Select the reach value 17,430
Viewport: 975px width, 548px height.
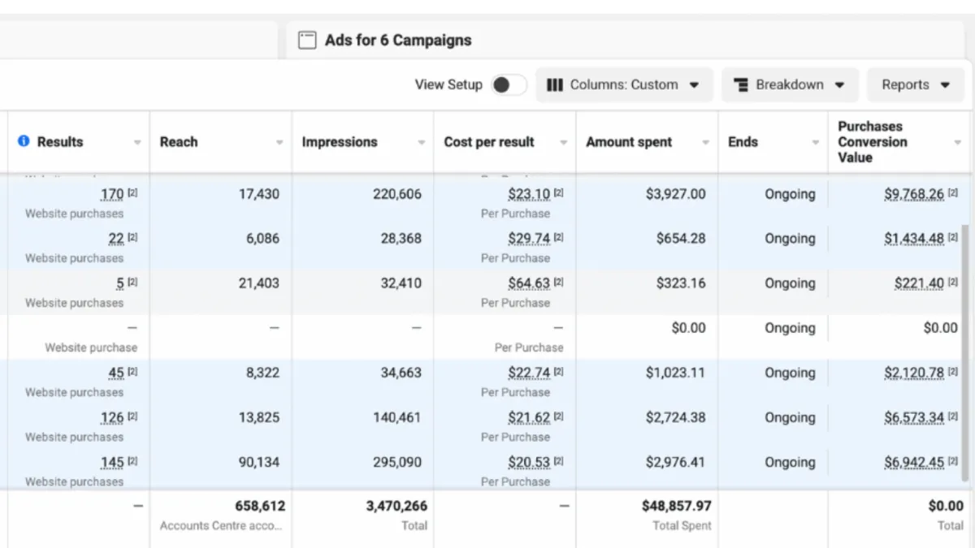[259, 194]
